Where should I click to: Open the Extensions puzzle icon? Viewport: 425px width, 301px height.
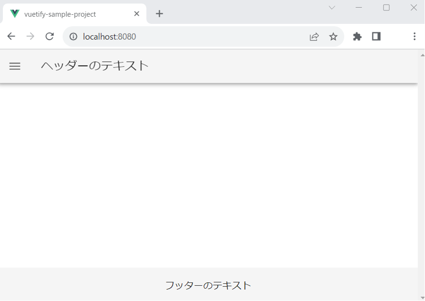357,36
